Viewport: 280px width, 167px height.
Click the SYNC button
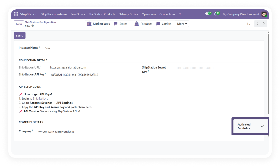[20, 36]
